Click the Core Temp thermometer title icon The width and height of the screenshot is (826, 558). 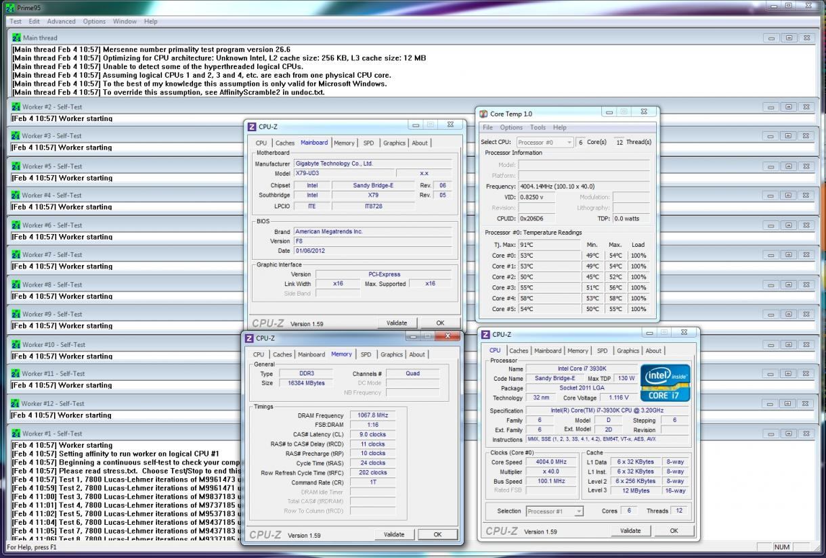point(484,114)
